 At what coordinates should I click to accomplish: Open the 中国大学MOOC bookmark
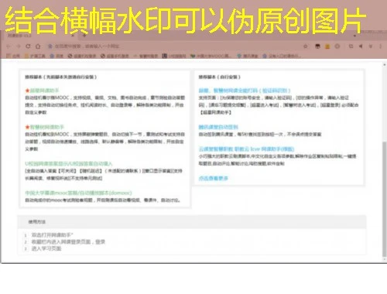211,56
